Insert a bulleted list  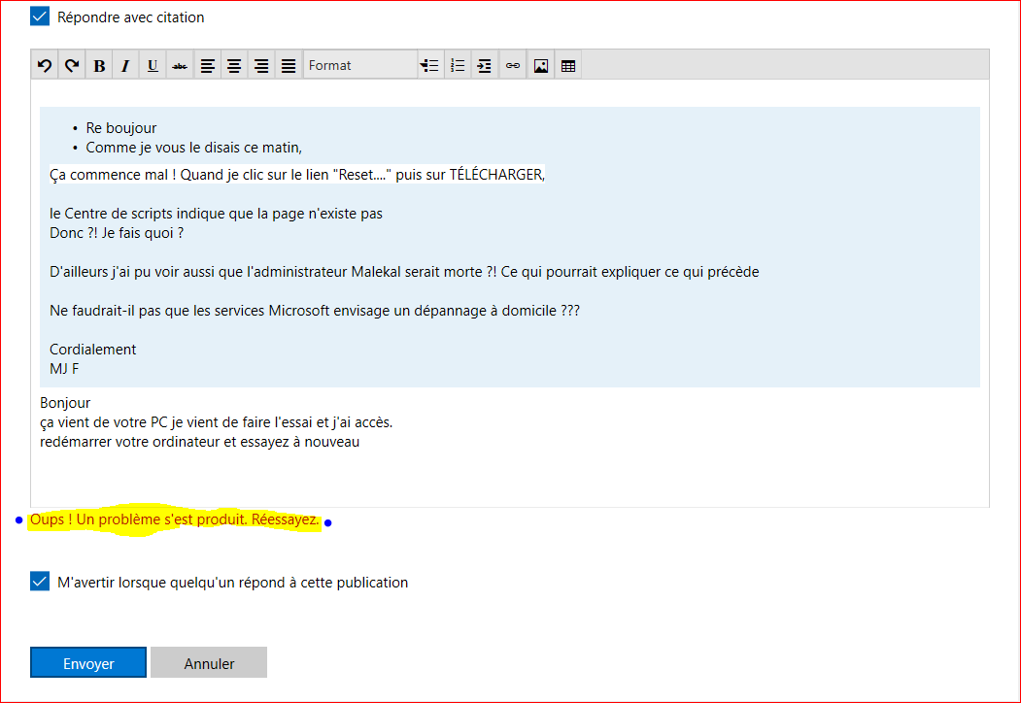click(x=429, y=65)
